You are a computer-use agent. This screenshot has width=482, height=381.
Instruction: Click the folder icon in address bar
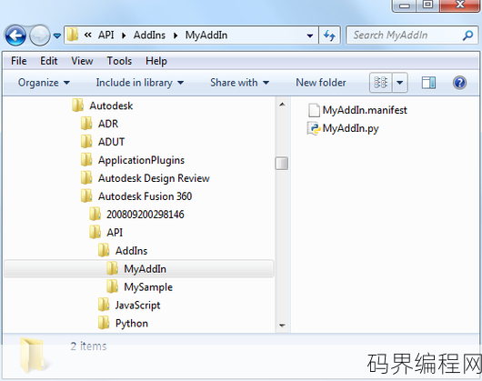(x=73, y=35)
